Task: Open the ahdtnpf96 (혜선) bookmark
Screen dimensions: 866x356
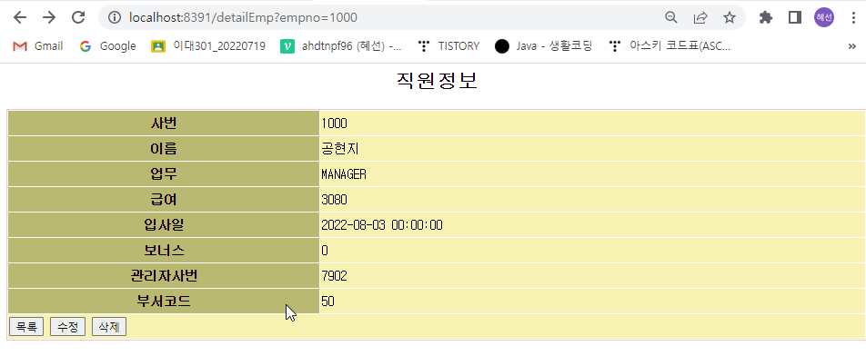Action: (x=341, y=46)
